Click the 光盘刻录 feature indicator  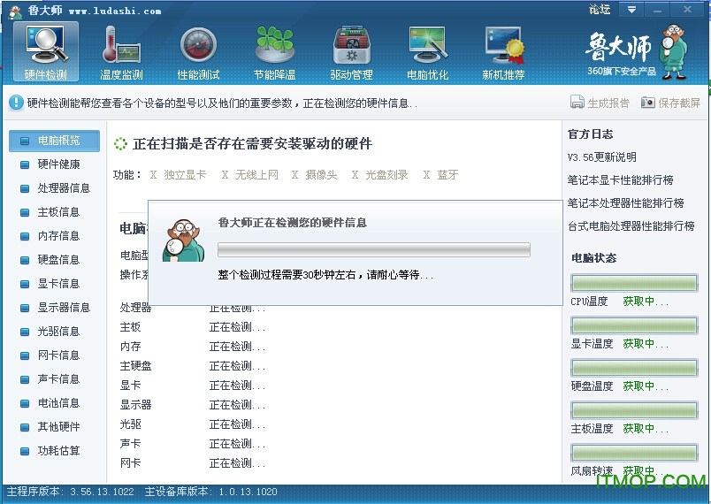point(380,175)
